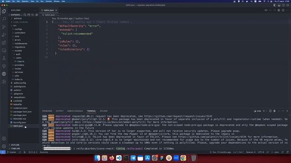Open the Accounts menu in activity bar

pos(4,139)
